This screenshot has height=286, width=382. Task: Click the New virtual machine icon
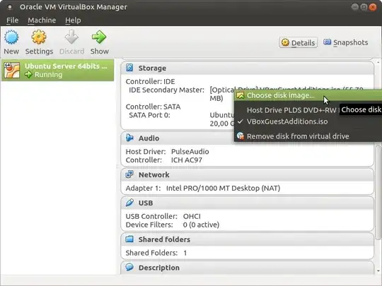(11, 37)
